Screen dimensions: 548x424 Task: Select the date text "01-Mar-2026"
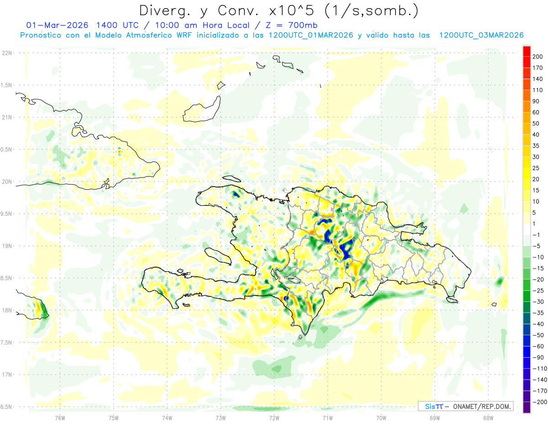(58, 25)
